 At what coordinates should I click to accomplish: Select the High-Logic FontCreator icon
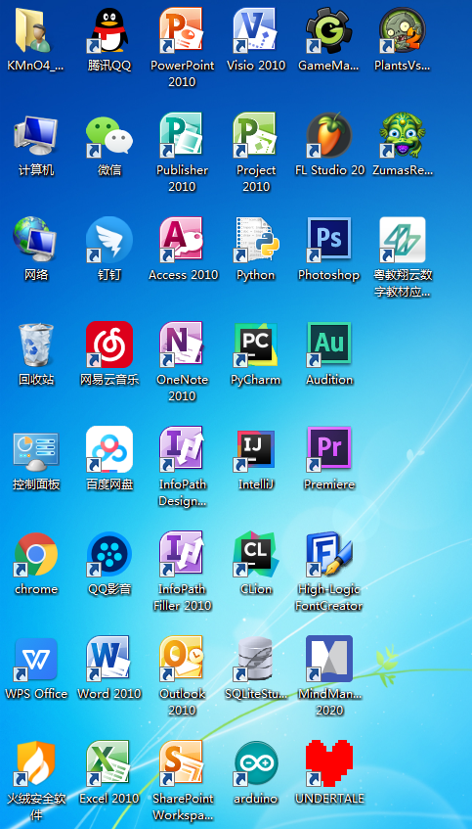tap(329, 554)
